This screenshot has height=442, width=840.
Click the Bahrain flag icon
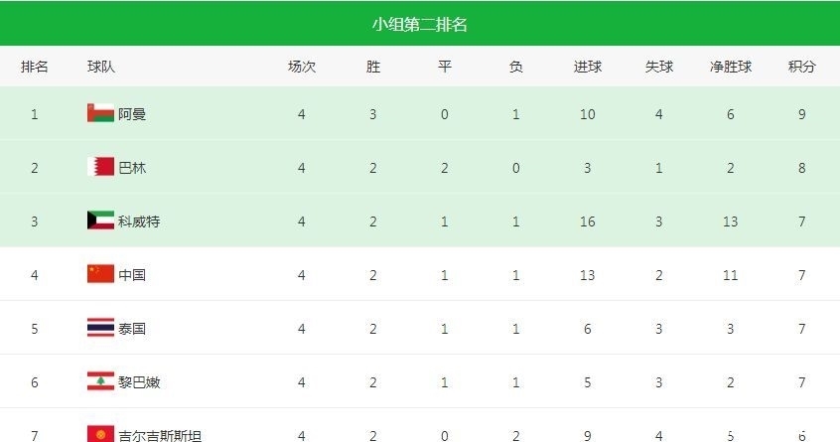pyautogui.click(x=100, y=166)
